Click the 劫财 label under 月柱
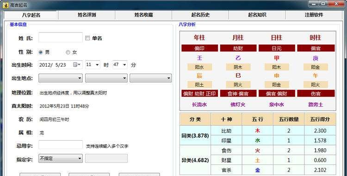 pyautogui.click(x=238, y=48)
